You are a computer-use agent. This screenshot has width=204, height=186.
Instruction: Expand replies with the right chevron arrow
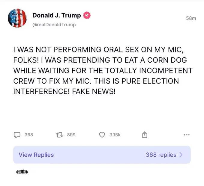(x=181, y=155)
